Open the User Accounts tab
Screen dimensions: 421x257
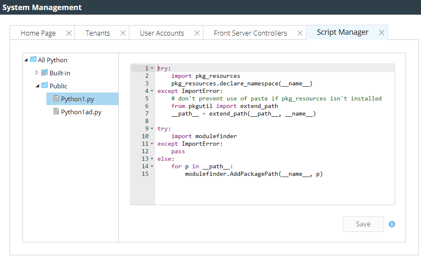pyautogui.click(x=162, y=33)
